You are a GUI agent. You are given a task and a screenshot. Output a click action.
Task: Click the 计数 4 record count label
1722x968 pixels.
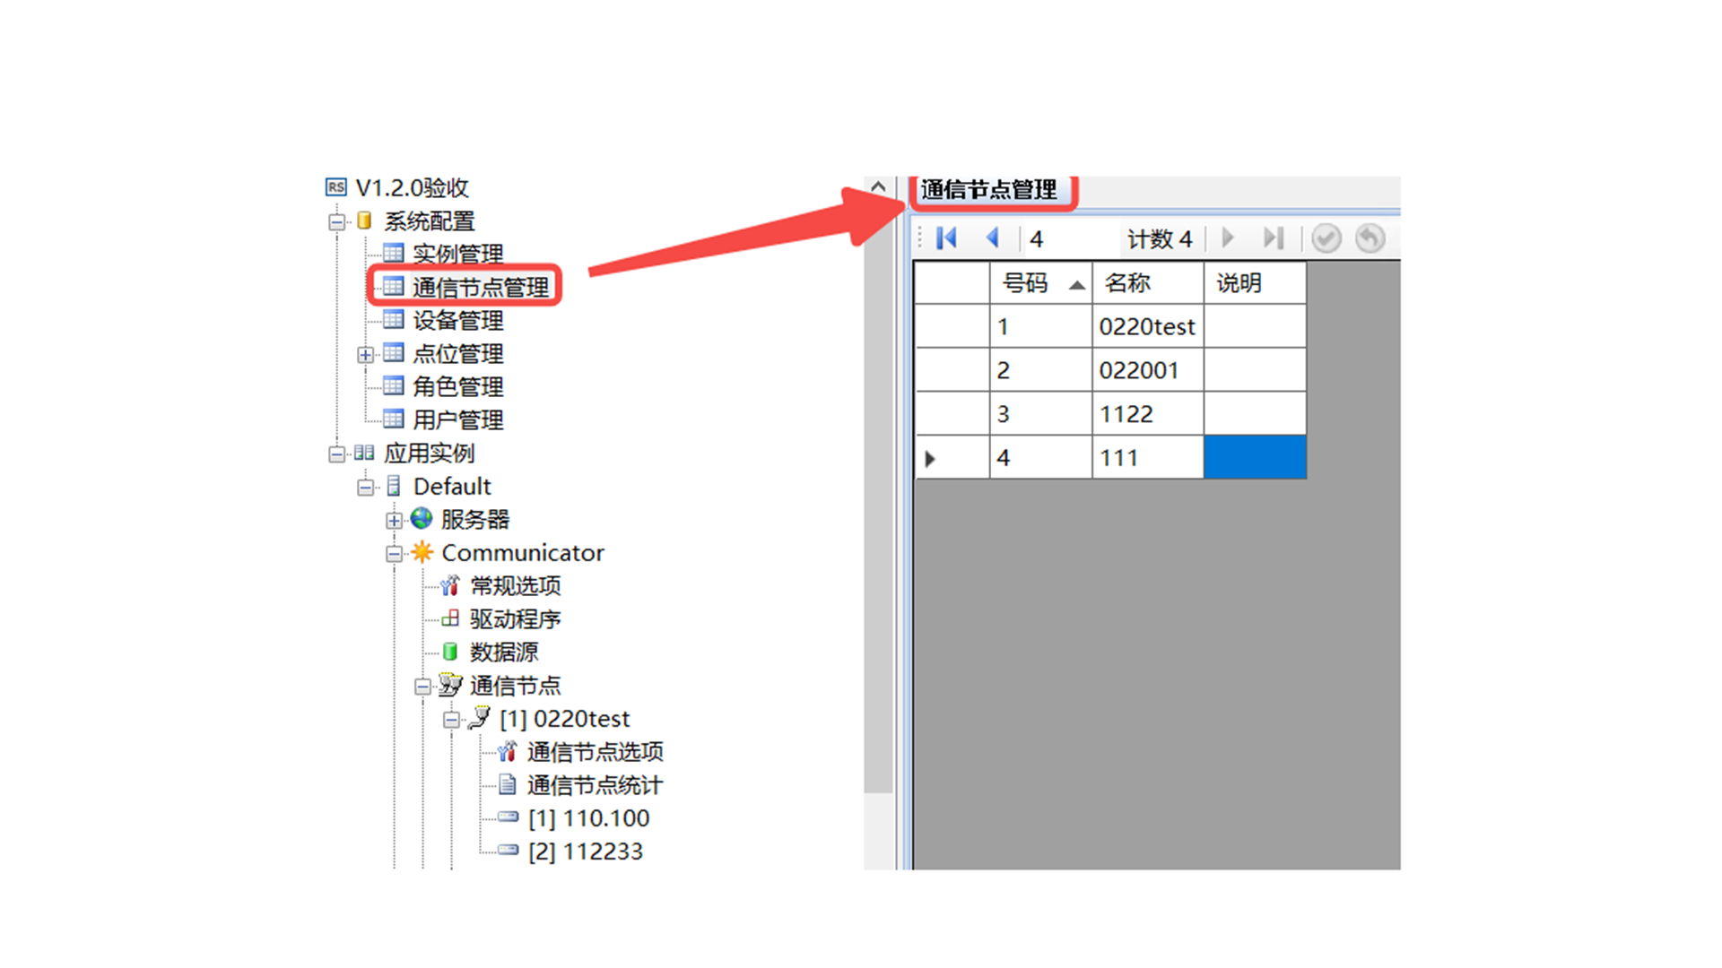[1160, 238]
